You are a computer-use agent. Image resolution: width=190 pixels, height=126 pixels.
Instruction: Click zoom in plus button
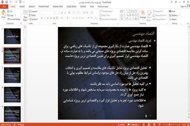pyautogui.click(x=179, y=125)
